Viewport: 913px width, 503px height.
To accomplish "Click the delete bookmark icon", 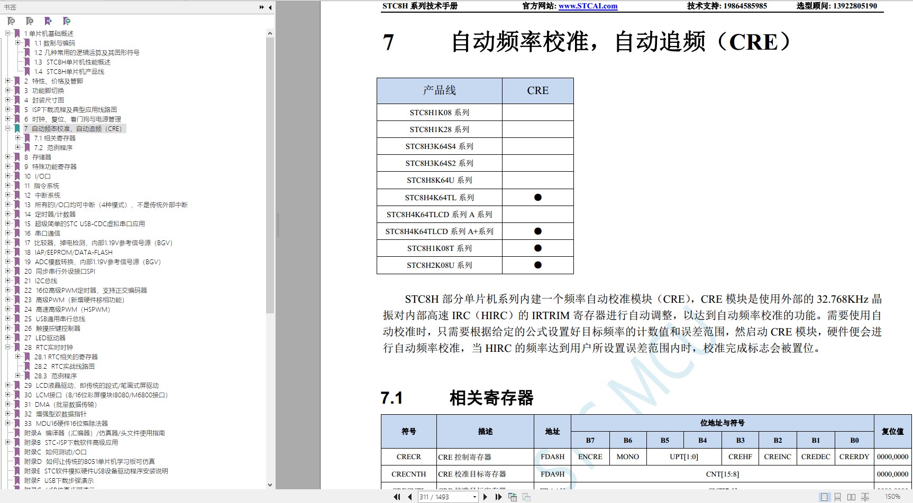I will tap(11, 21).
